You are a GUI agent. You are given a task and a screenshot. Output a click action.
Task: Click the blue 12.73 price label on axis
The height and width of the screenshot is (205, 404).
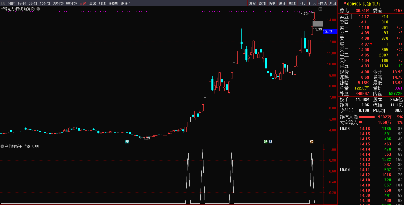pyautogui.click(x=330, y=31)
